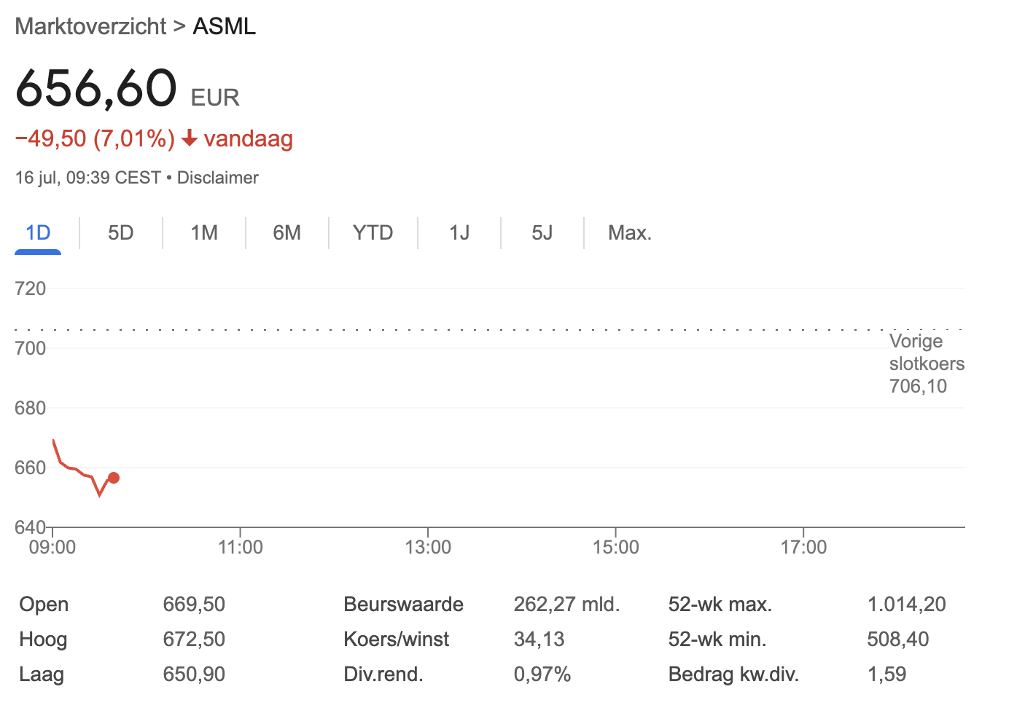
Task: Click the red down arrow icon
Action: [x=190, y=138]
